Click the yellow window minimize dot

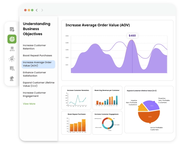(x=29, y=10)
